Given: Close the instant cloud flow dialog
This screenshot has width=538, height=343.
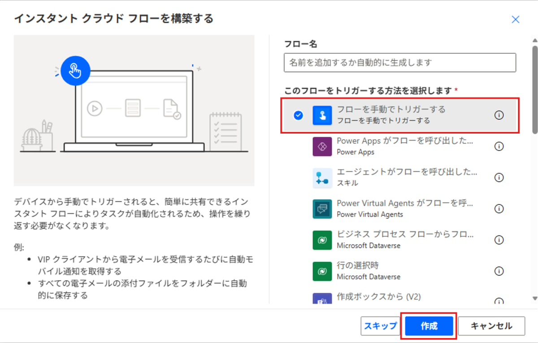Looking at the screenshot, I should 516,19.
